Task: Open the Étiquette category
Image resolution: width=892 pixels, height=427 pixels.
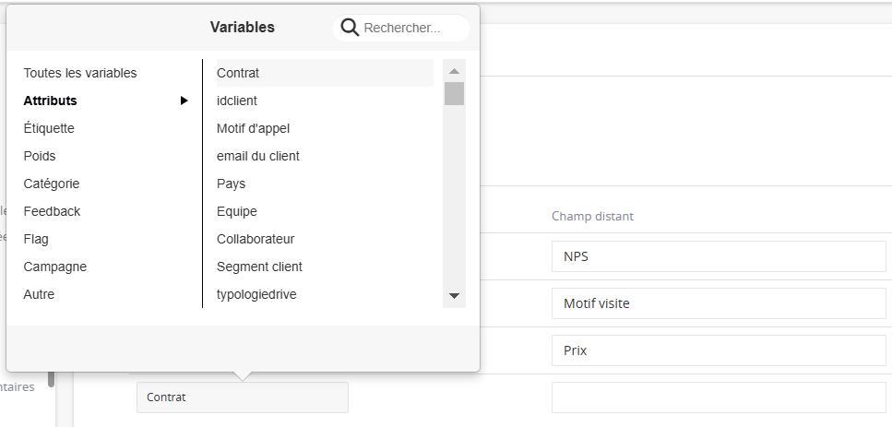Action: (49, 128)
